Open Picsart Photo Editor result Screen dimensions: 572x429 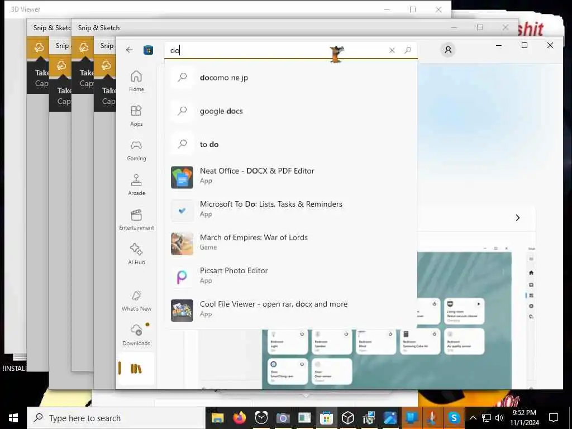point(290,277)
